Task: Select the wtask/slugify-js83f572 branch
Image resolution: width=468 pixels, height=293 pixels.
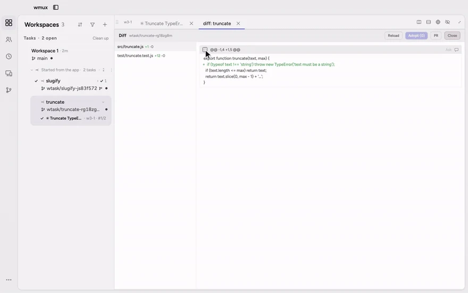Action: pos(72,88)
